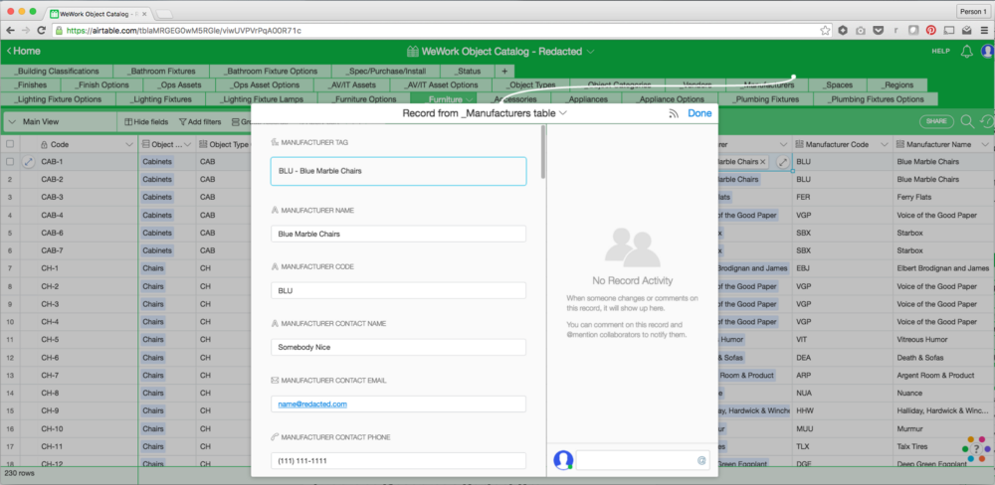Open the Chrome hamburger menu

pos(984,30)
